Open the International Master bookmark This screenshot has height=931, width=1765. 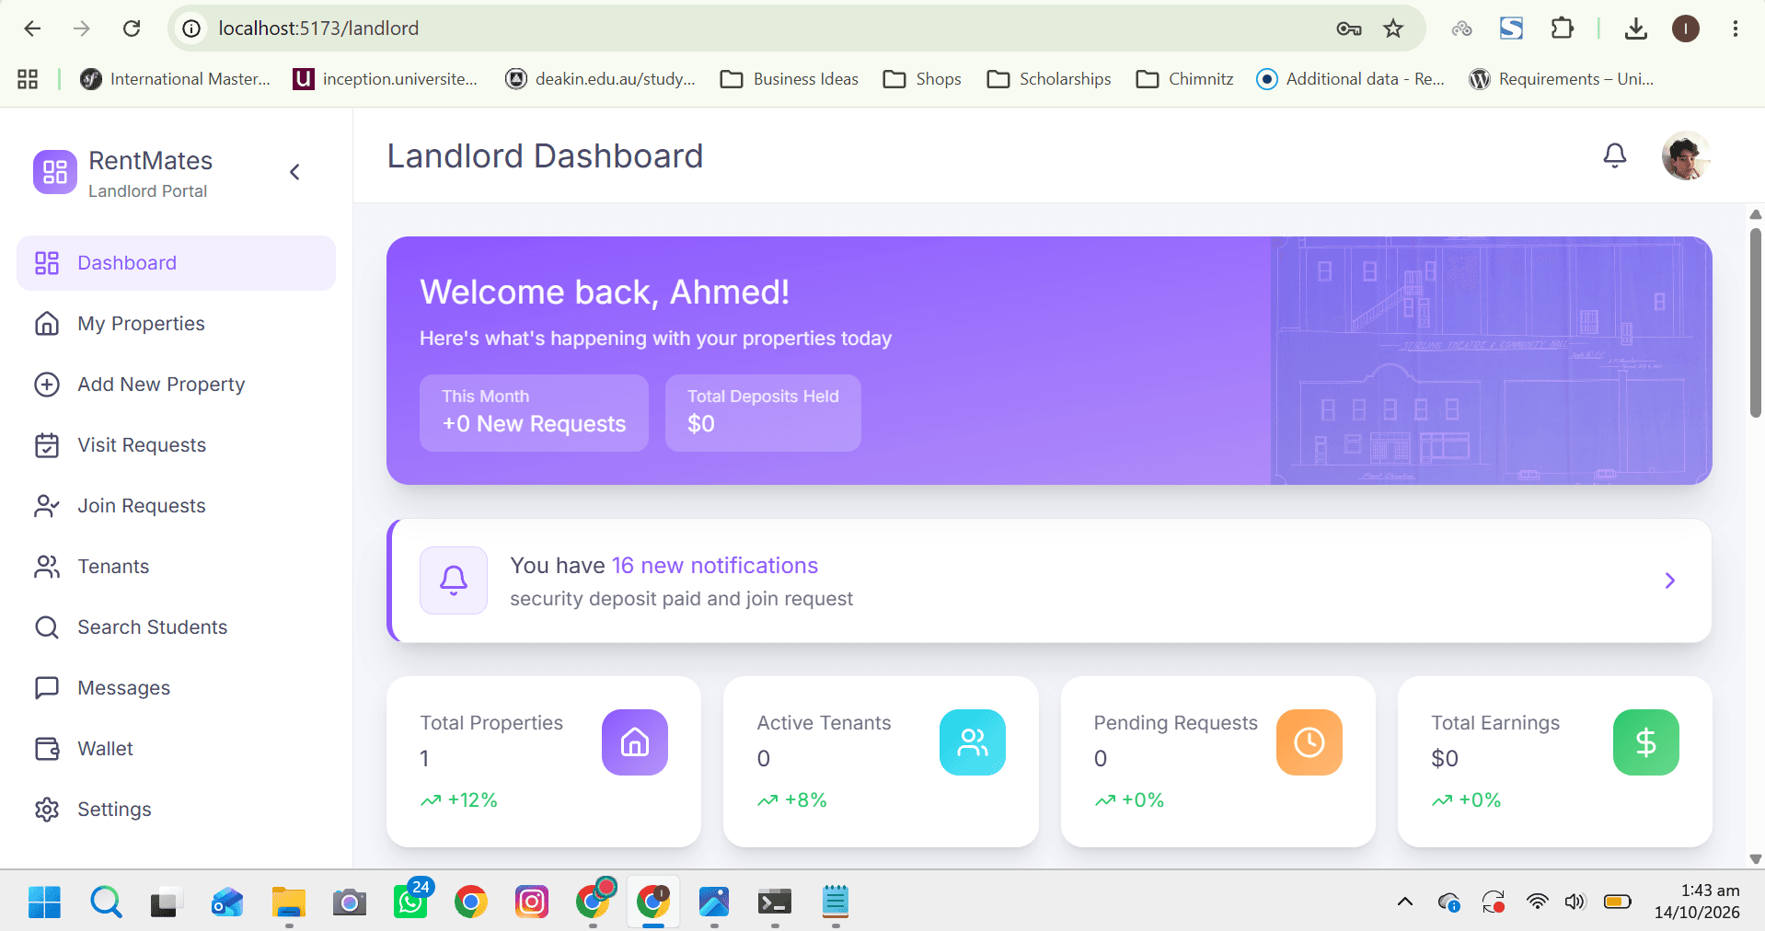pyautogui.click(x=176, y=79)
